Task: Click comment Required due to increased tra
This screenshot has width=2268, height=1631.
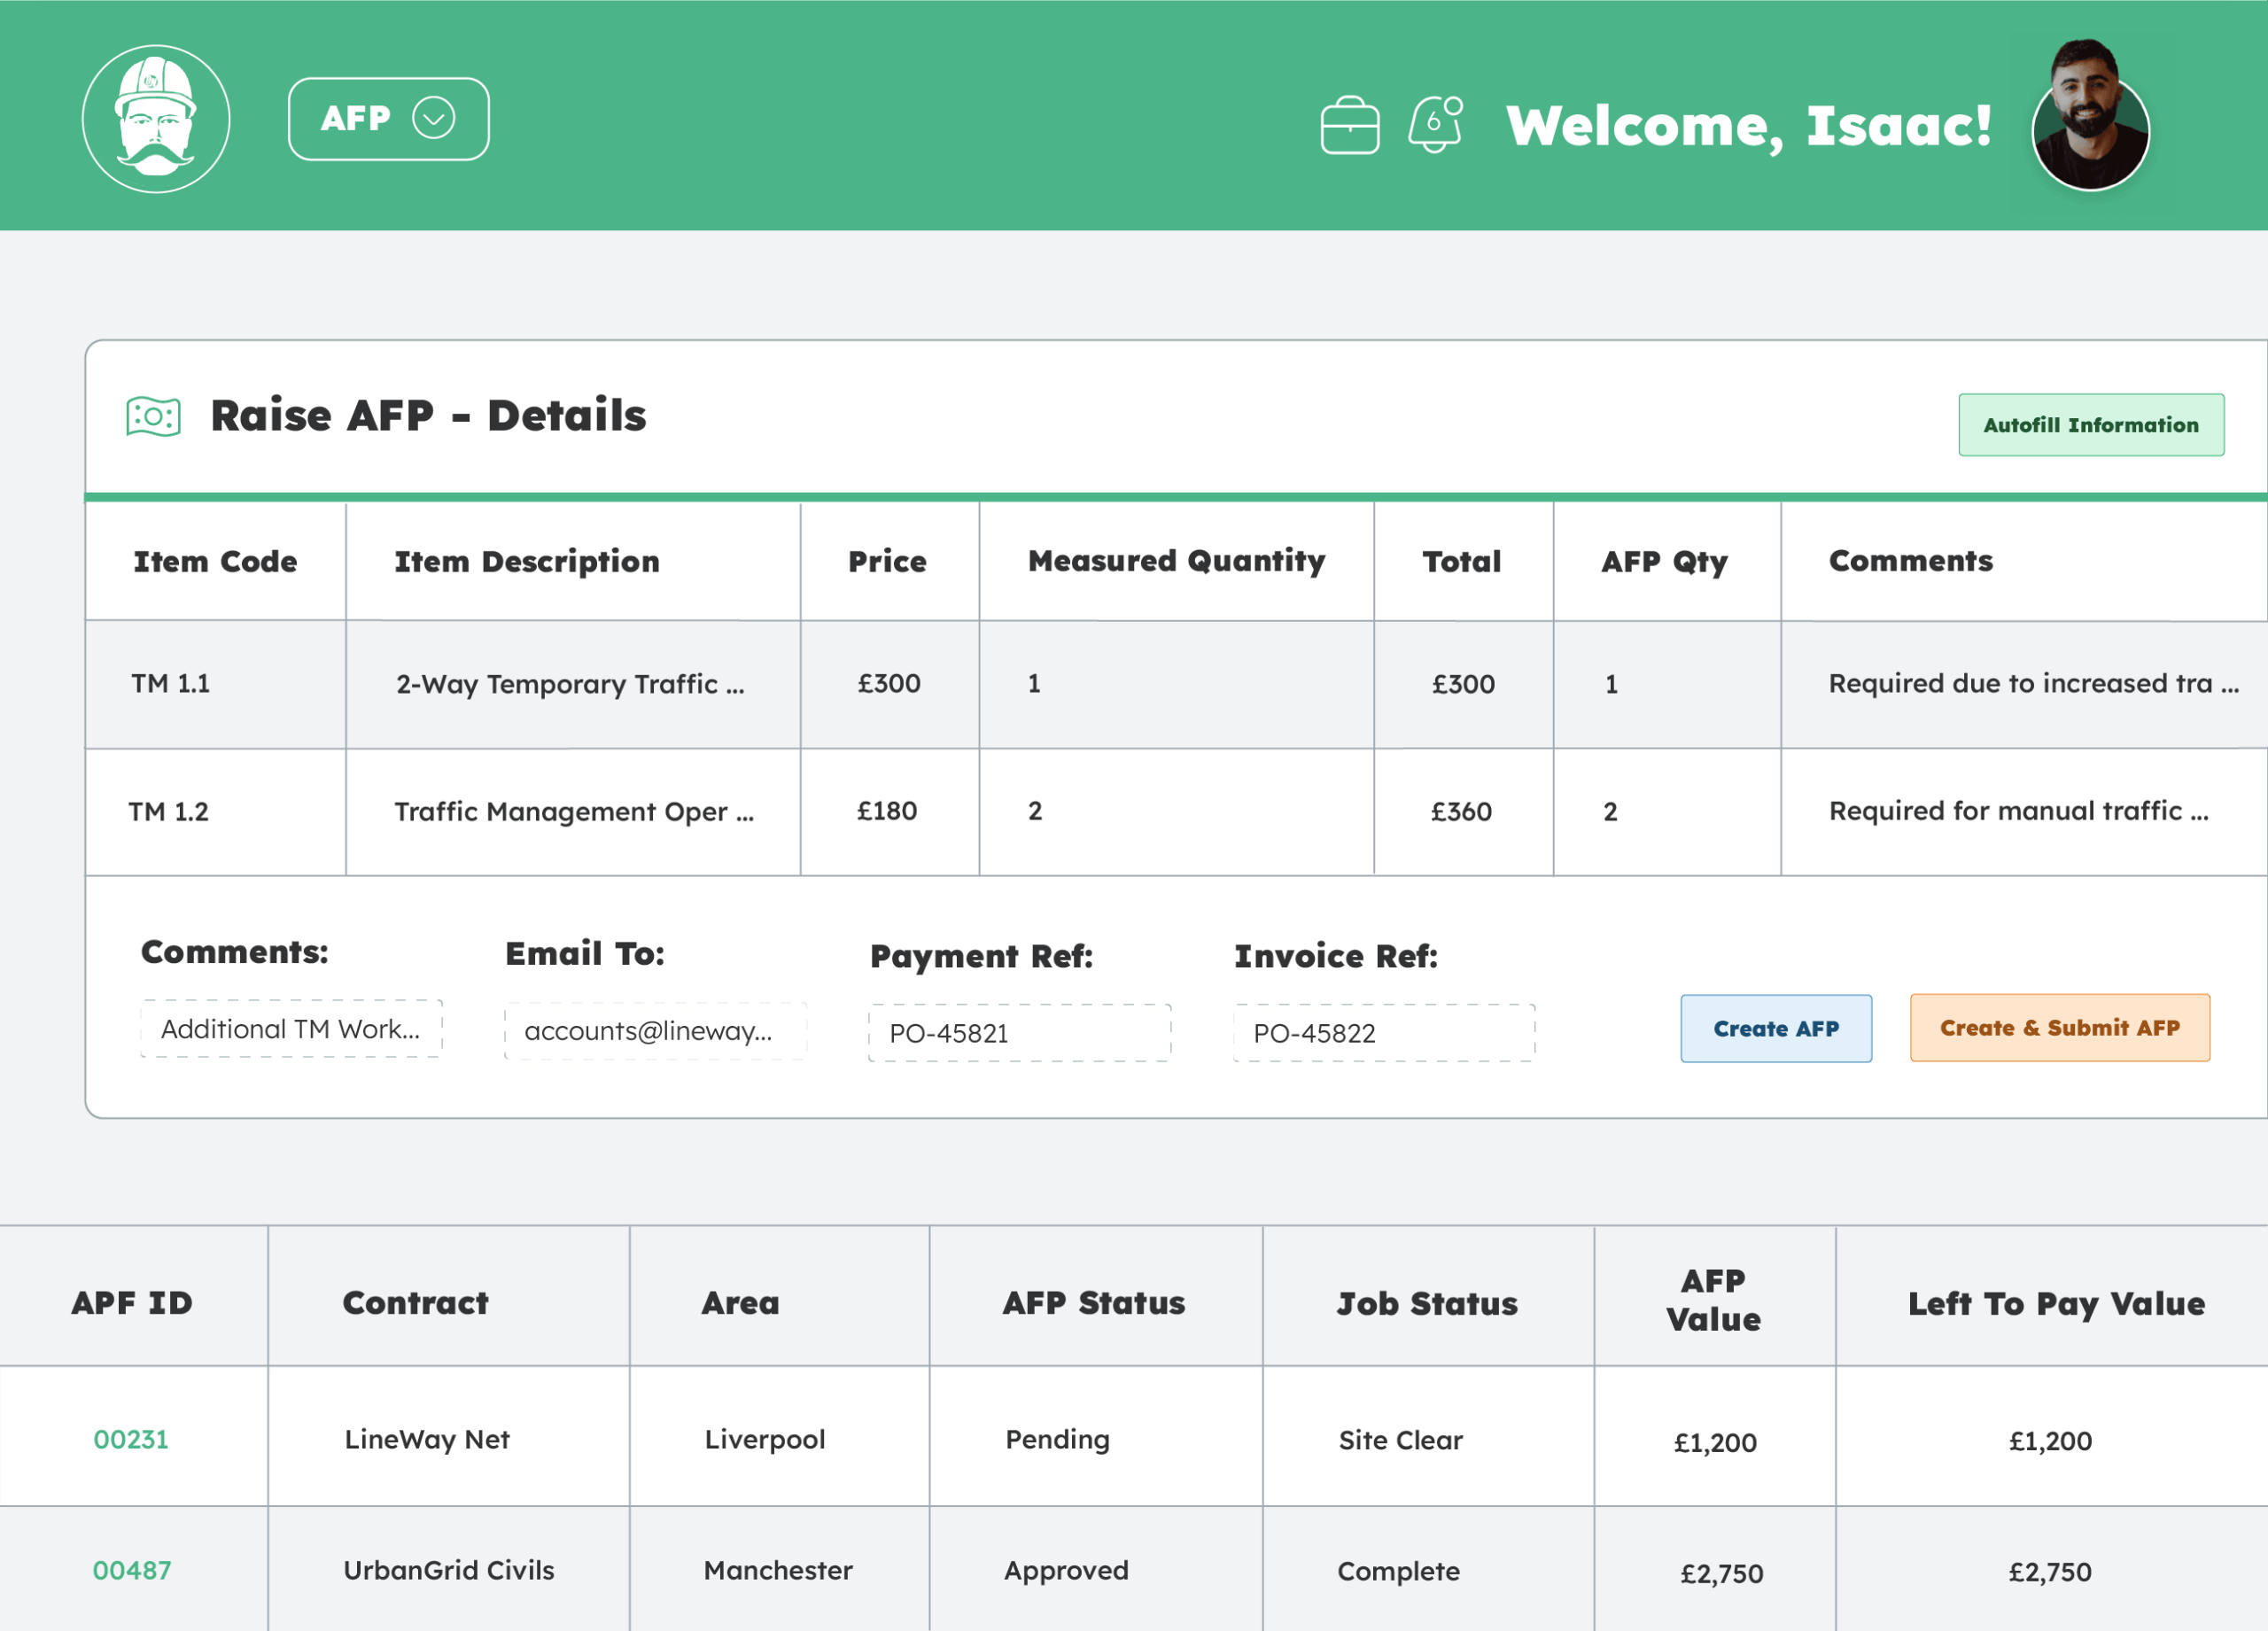Action: (x=2034, y=684)
